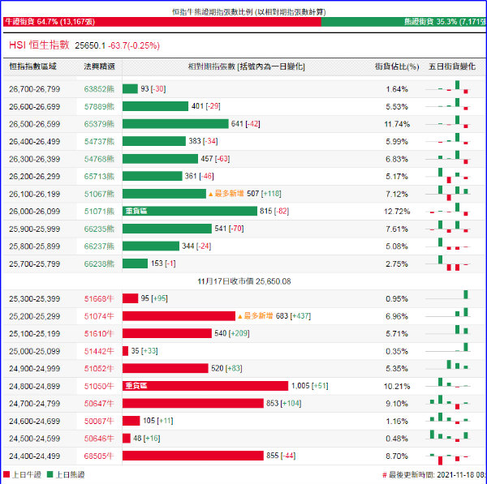This screenshot has height=484, width=487.
Task: Open bear warrant link 63852熊
Action: coord(99,89)
